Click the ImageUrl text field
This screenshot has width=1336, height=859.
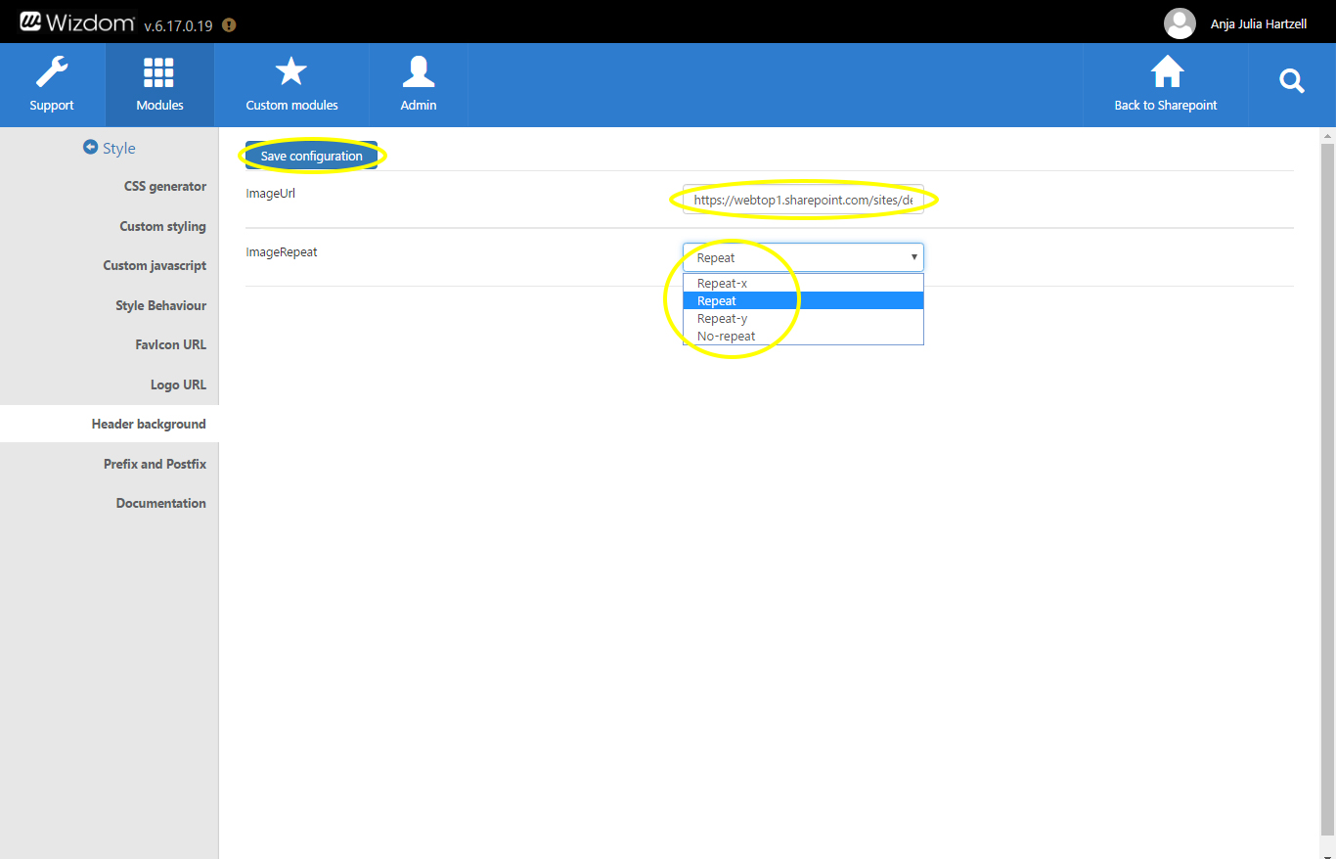(802, 200)
